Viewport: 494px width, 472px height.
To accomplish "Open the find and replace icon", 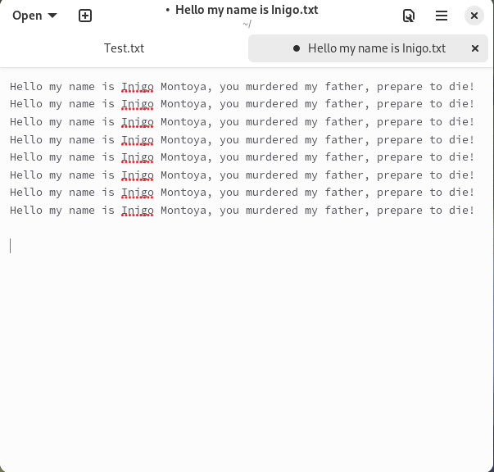I will 409,16.
